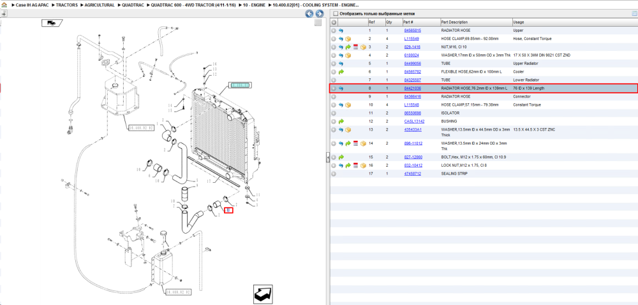
Task: Toggle circle marker for ref 17 SEALING STRIP
Action: 334,174
